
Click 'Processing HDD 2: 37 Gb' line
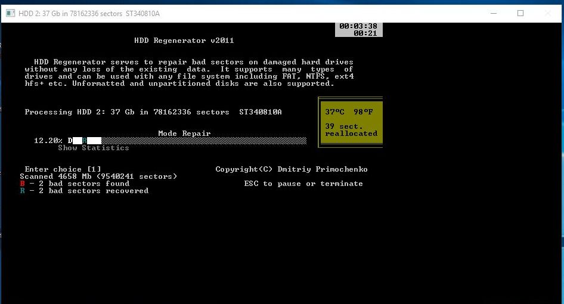point(153,112)
